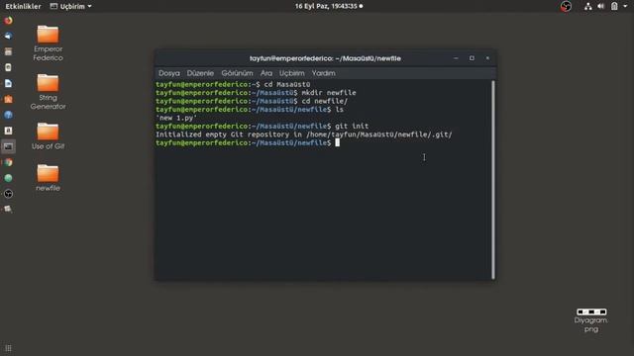Show applications grid button
The width and height of the screenshot is (634, 356).
pyautogui.click(x=8, y=348)
